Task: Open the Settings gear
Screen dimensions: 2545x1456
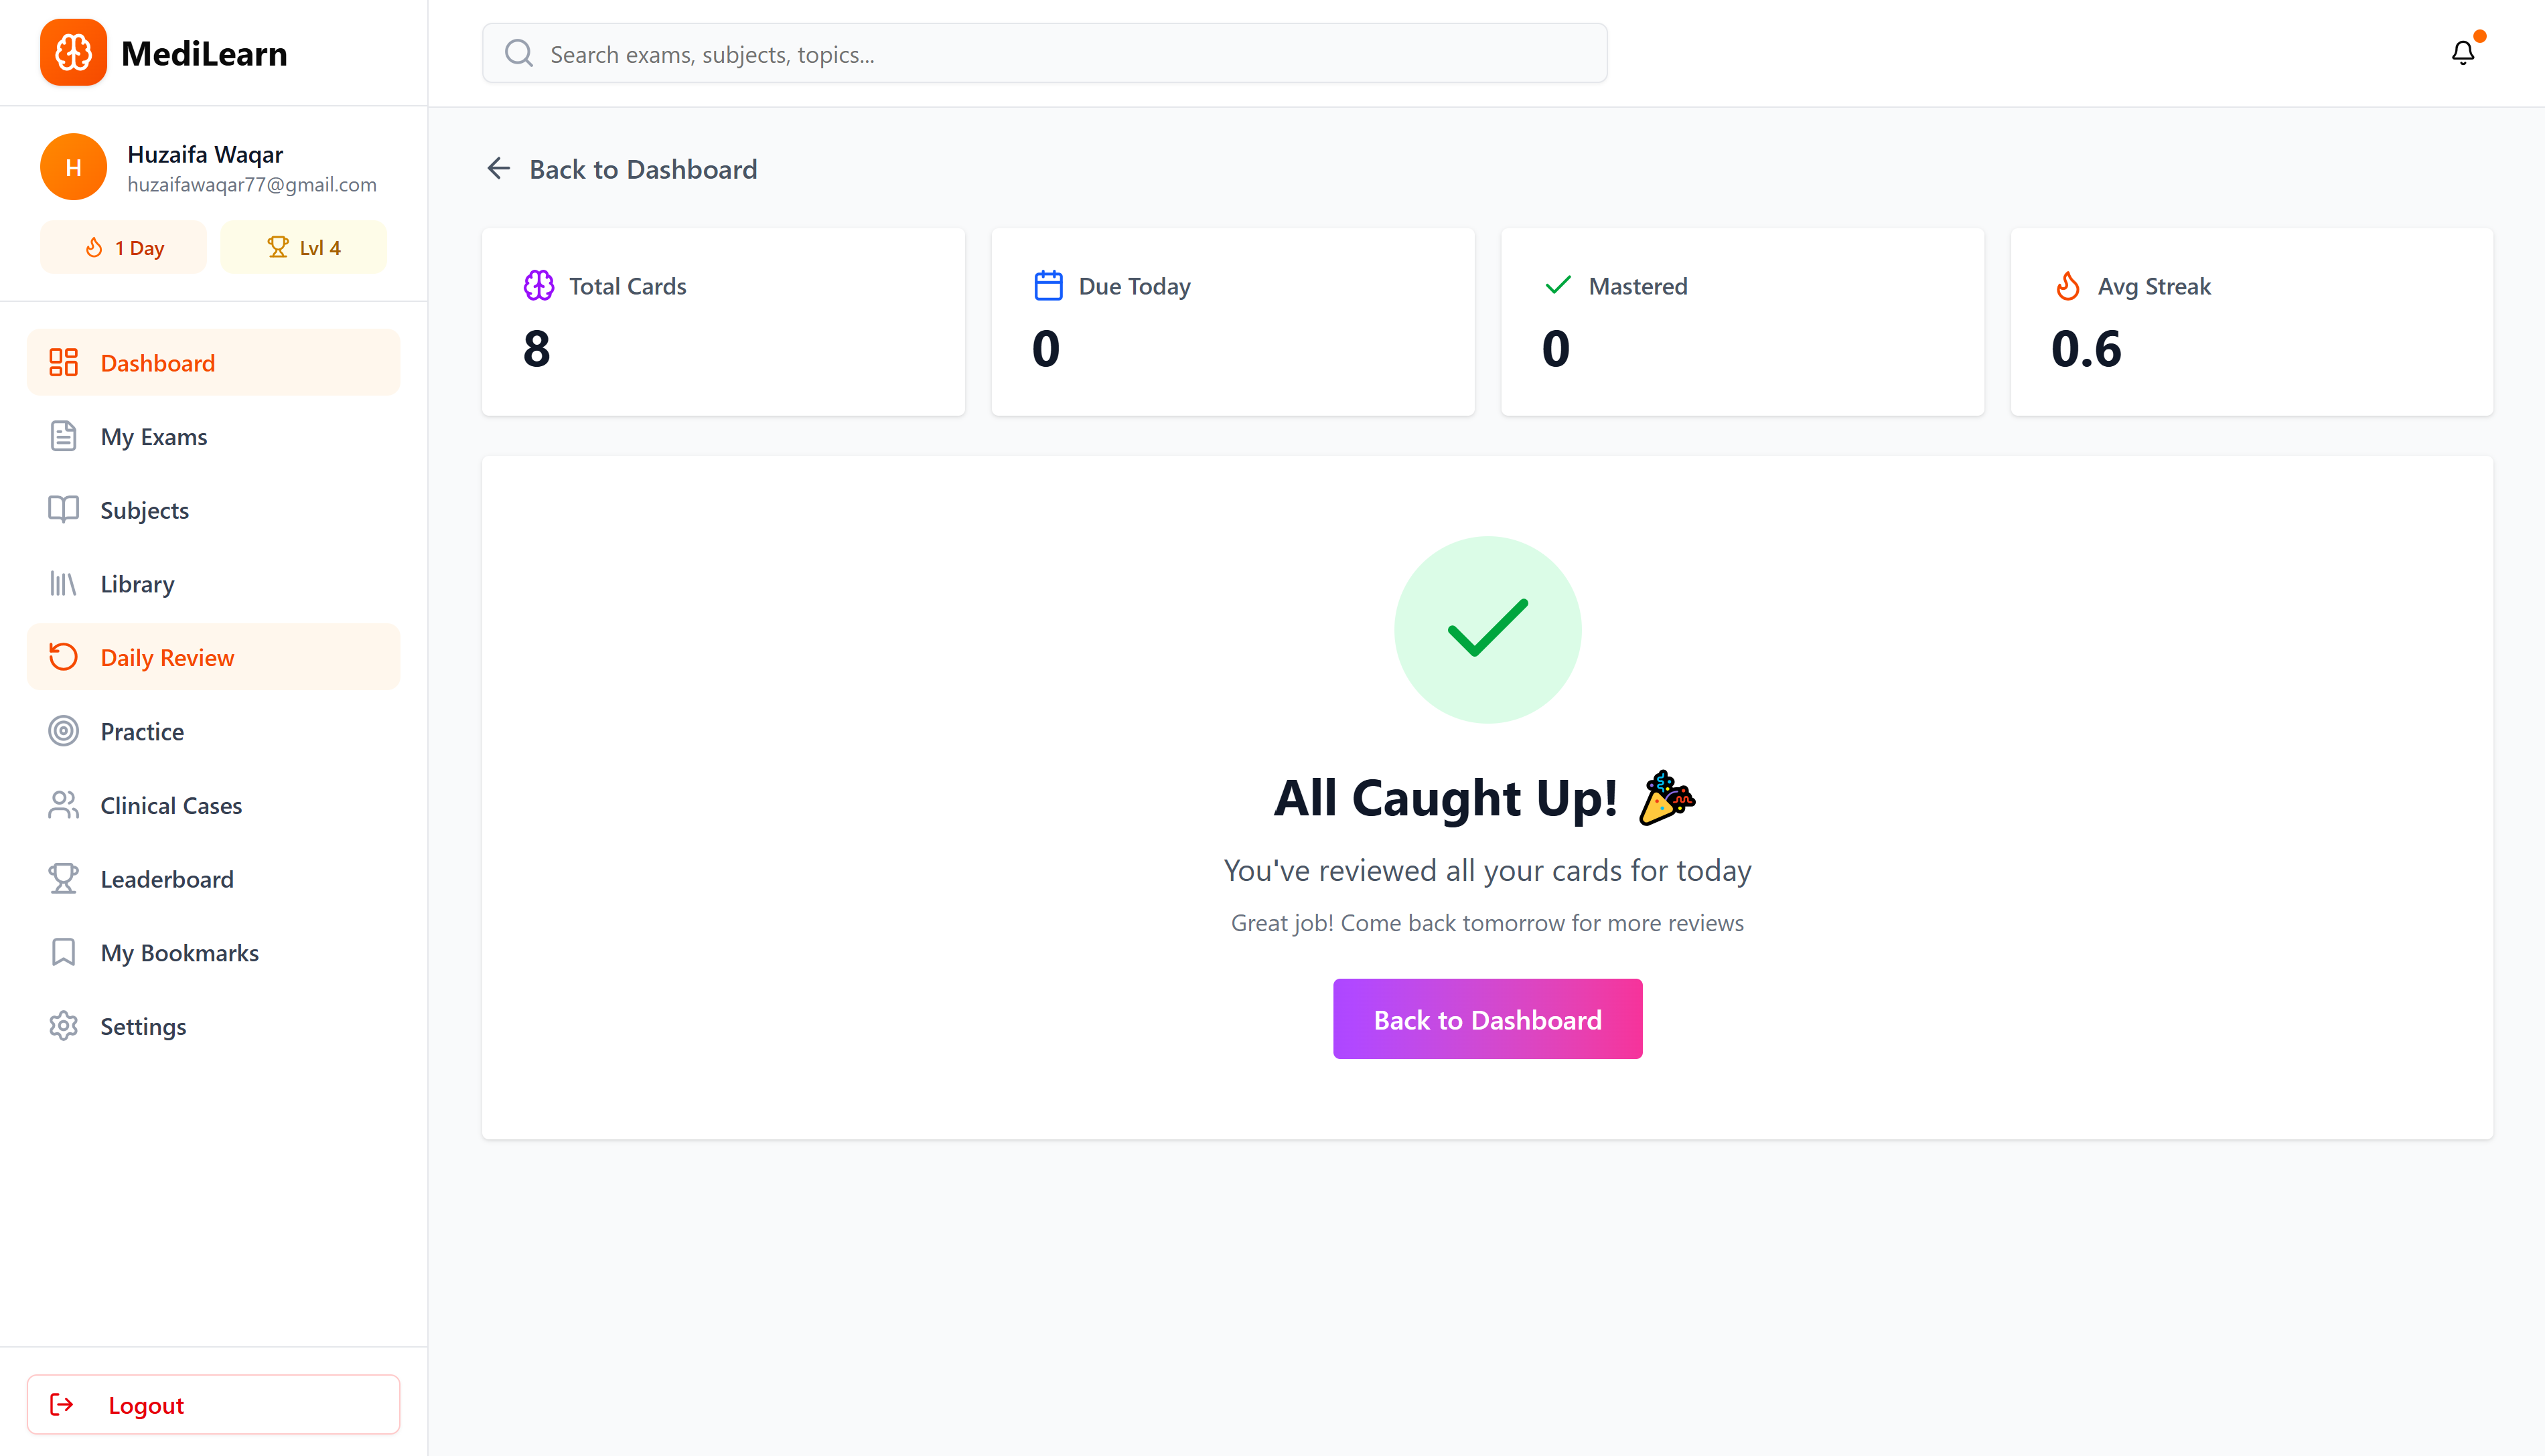Action: [x=63, y=1026]
